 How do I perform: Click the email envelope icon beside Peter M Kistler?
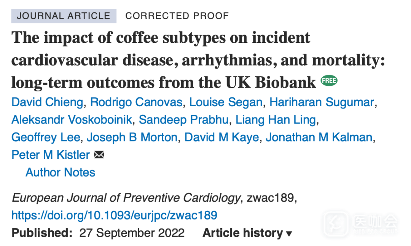pyautogui.click(x=99, y=155)
